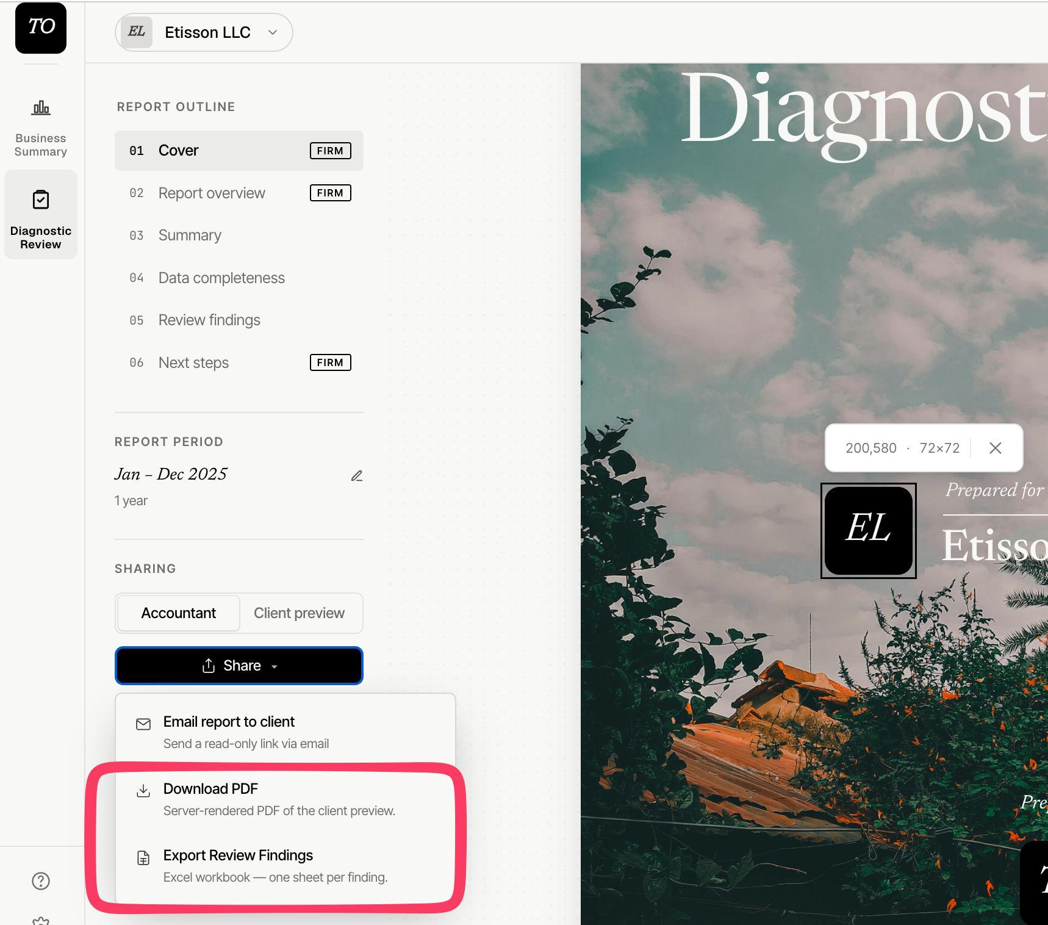Click the envelope icon for emailing report
1048x925 pixels.
143,724
